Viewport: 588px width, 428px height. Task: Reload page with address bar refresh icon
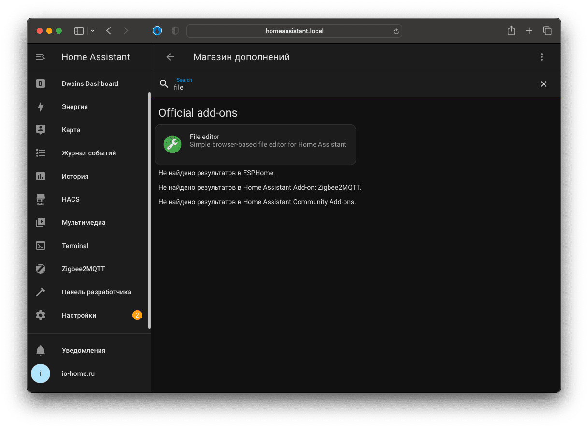click(396, 31)
